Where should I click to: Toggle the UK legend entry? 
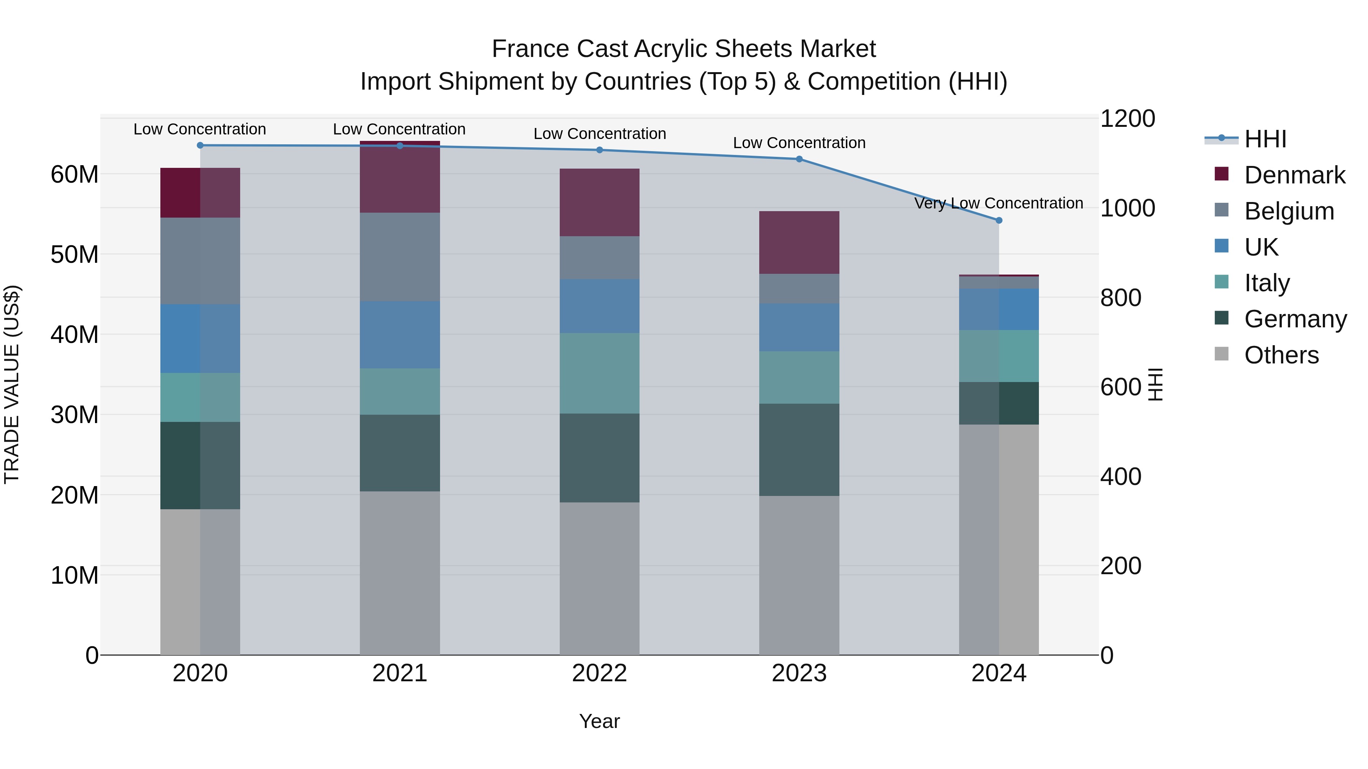point(1246,247)
